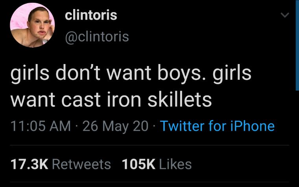Open the "Twitter for iPhone" source link
299x187 pixels.
coord(218,126)
